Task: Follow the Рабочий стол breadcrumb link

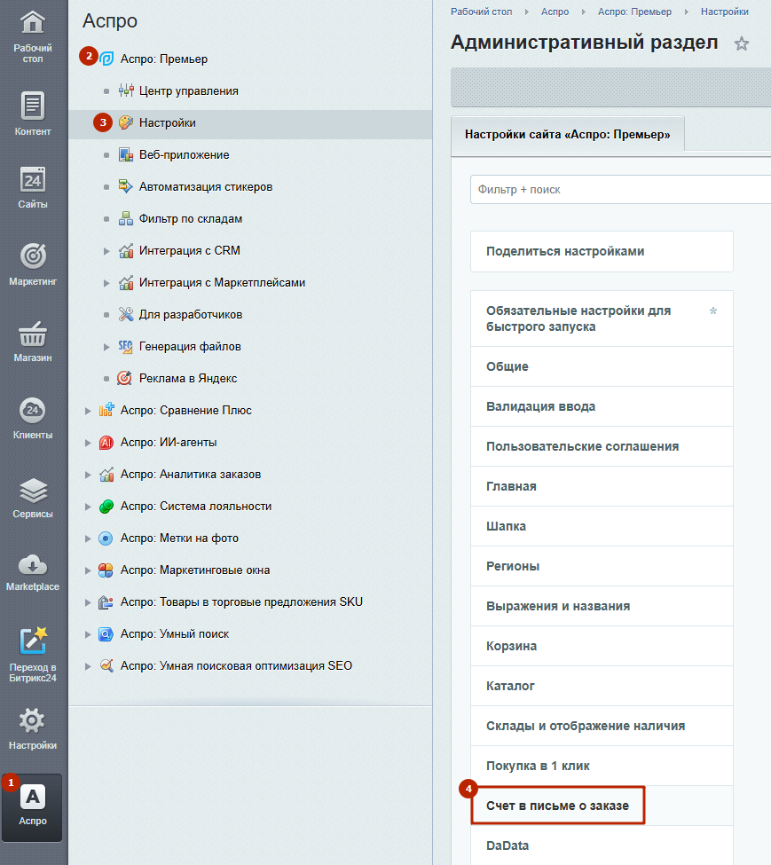Action: [482, 12]
